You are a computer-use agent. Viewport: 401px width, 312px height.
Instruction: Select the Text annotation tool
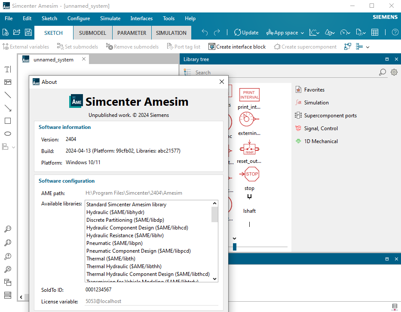point(8,69)
